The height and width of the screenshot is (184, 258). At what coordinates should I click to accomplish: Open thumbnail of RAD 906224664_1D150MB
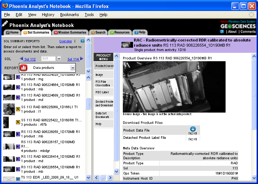[9, 87]
